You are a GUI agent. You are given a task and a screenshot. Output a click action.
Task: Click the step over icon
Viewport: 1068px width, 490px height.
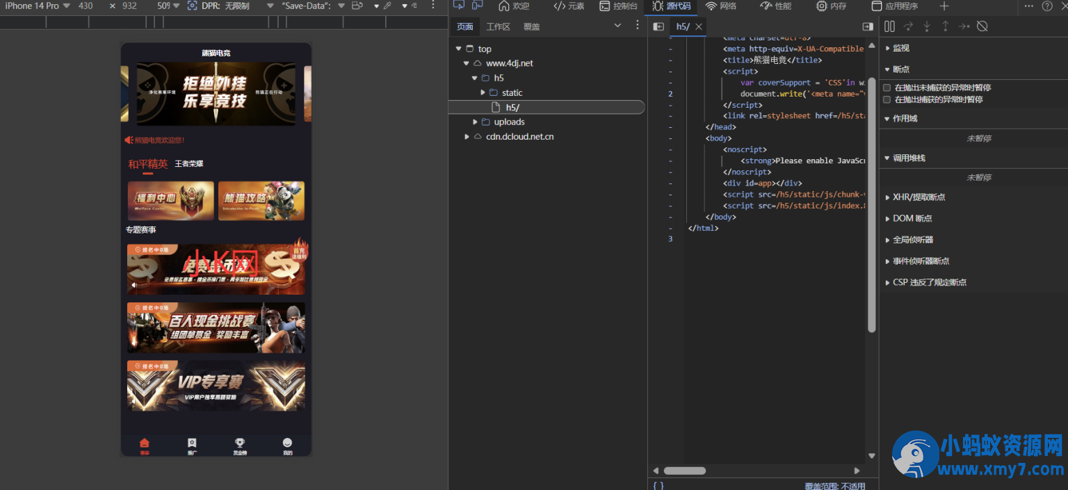pyautogui.click(x=908, y=26)
